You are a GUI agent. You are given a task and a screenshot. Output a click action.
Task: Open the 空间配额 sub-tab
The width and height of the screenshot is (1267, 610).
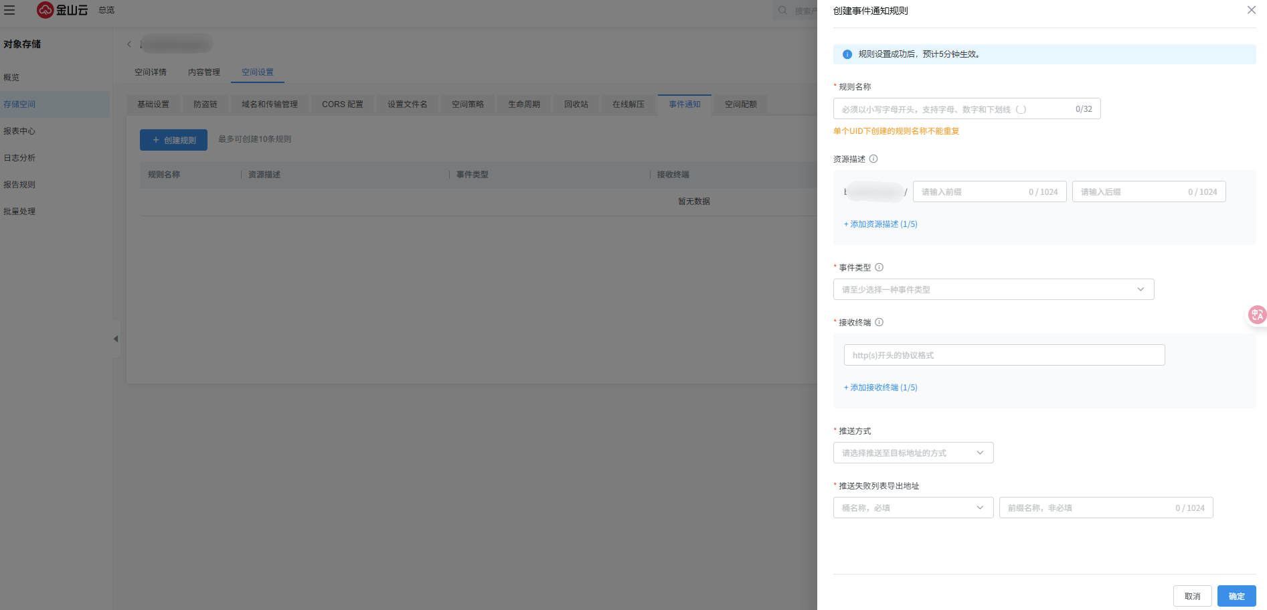(x=741, y=104)
